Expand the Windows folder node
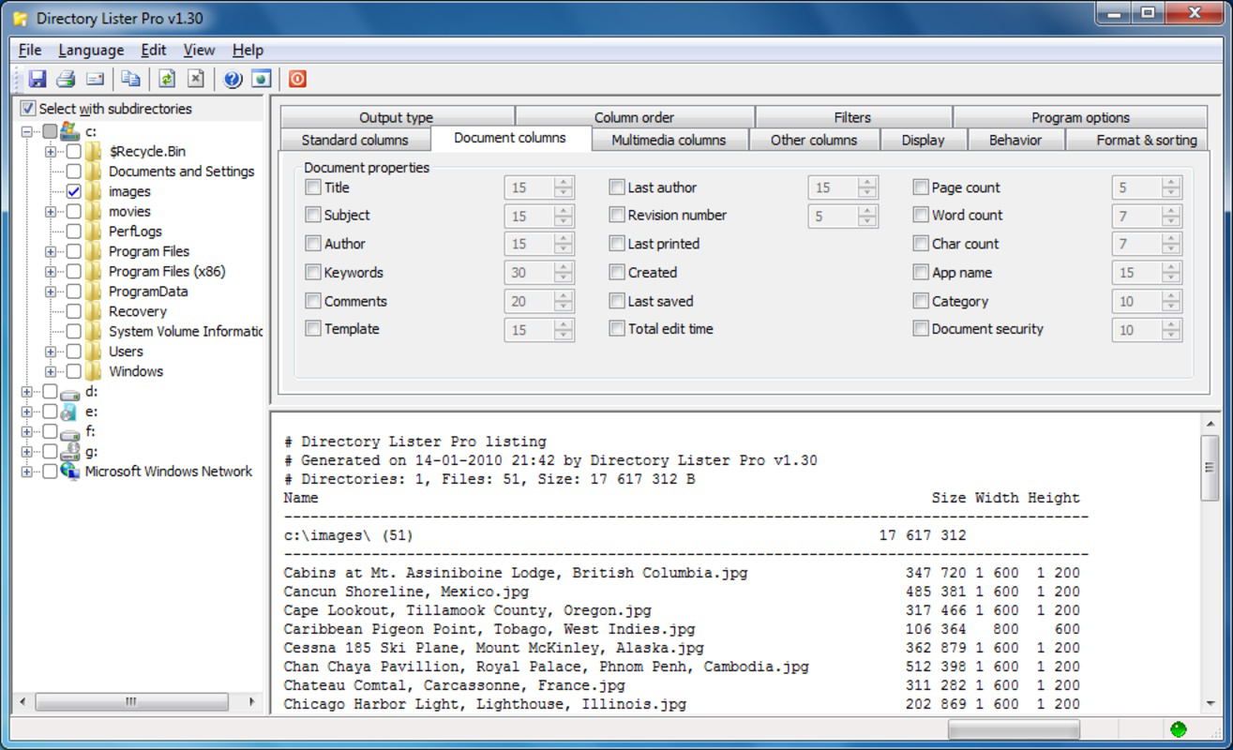The image size is (1233, 750). [x=50, y=372]
